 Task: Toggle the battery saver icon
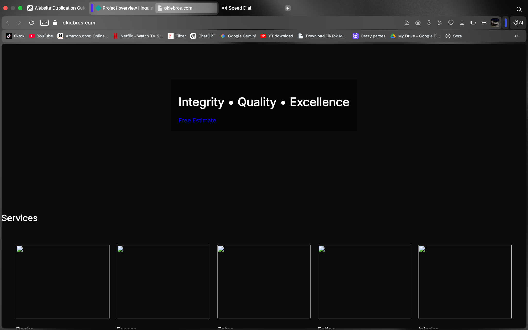(473, 23)
